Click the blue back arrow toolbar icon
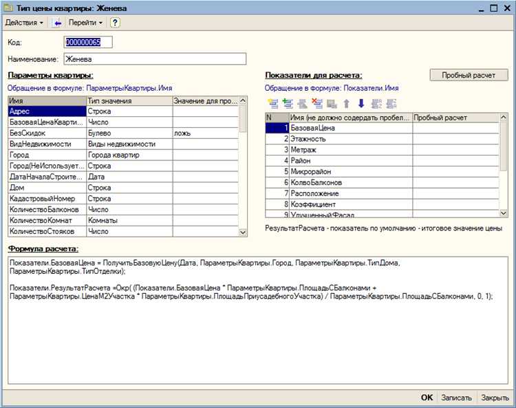 pyautogui.click(x=57, y=23)
